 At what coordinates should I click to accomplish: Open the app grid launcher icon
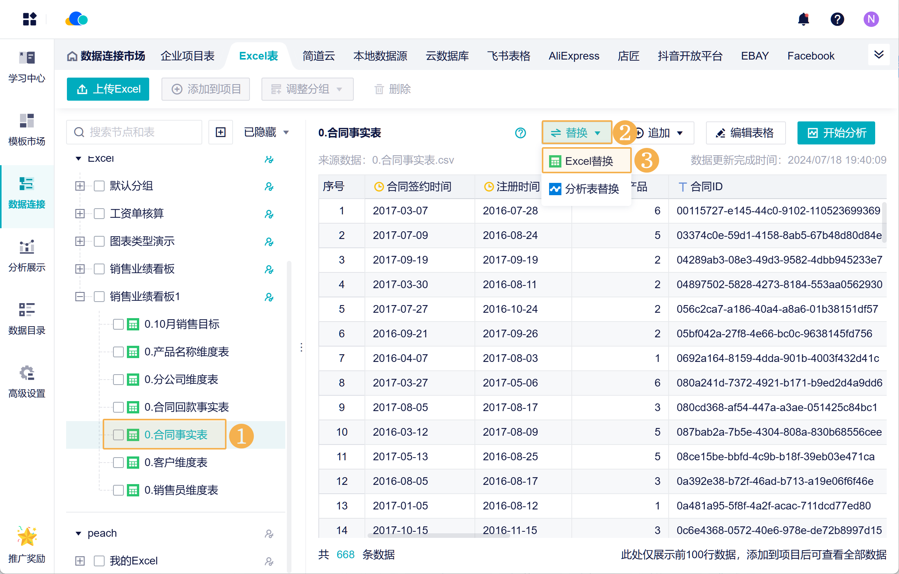[30, 19]
